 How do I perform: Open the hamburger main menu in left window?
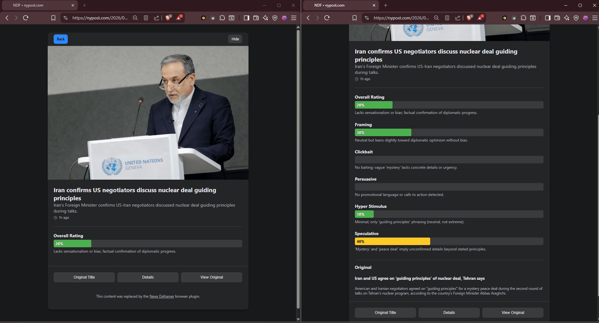(294, 18)
